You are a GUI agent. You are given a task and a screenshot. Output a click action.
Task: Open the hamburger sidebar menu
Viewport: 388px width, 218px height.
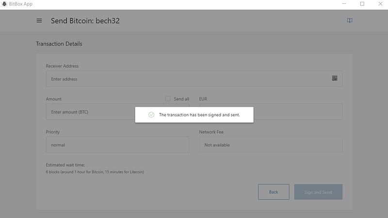[x=39, y=21]
